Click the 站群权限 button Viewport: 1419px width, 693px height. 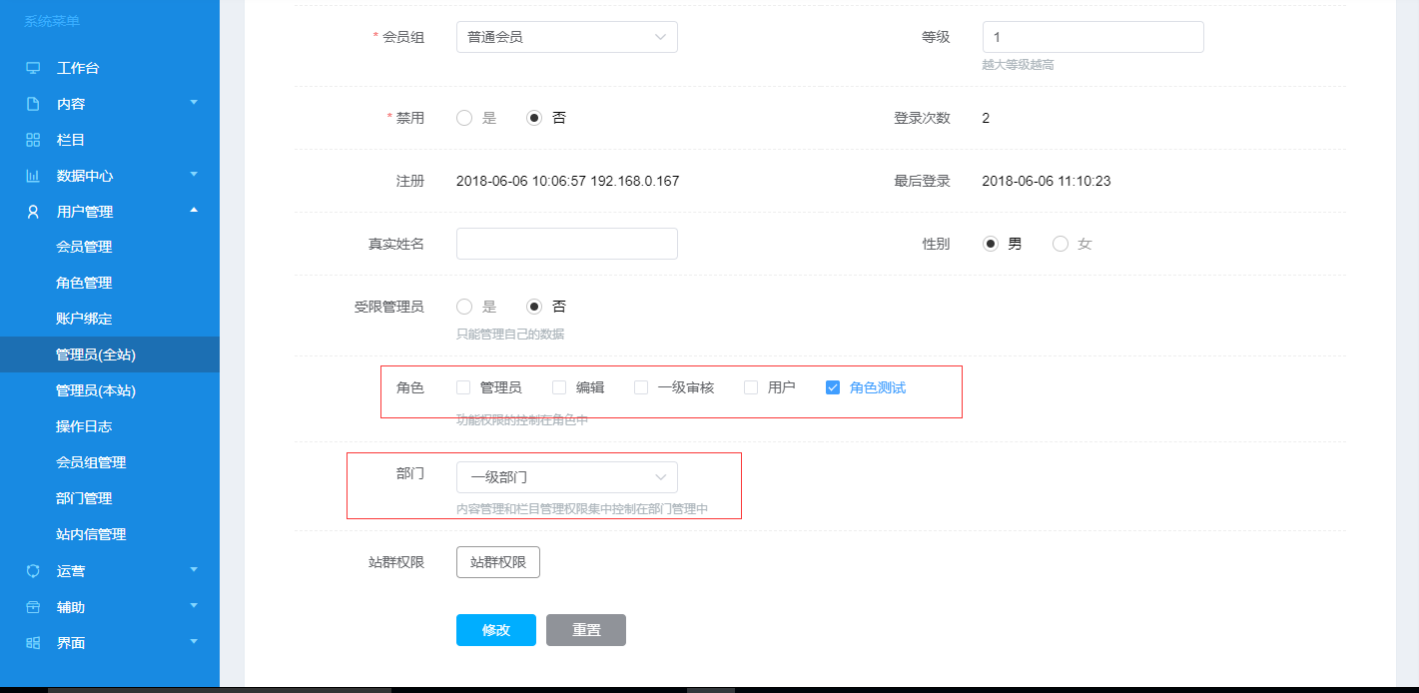pyautogui.click(x=498, y=562)
